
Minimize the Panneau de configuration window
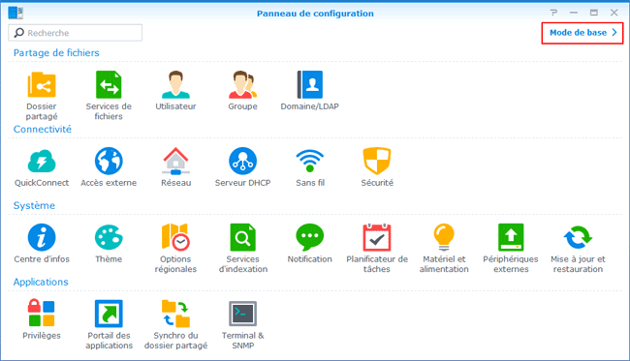574,13
